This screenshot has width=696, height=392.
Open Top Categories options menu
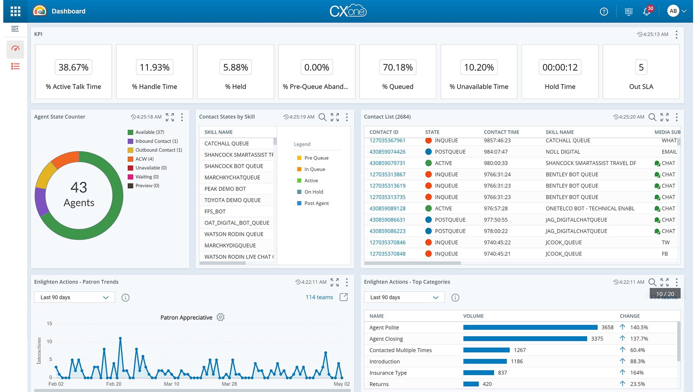(677, 282)
